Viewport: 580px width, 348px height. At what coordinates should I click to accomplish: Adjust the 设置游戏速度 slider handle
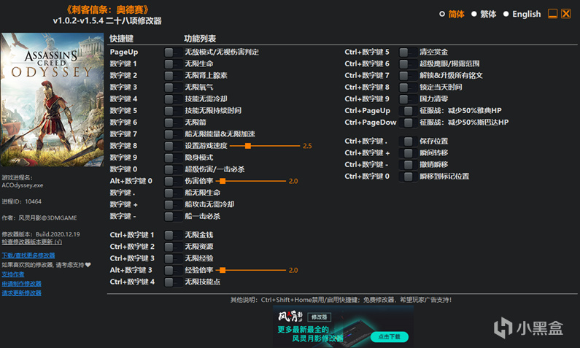click(x=248, y=146)
